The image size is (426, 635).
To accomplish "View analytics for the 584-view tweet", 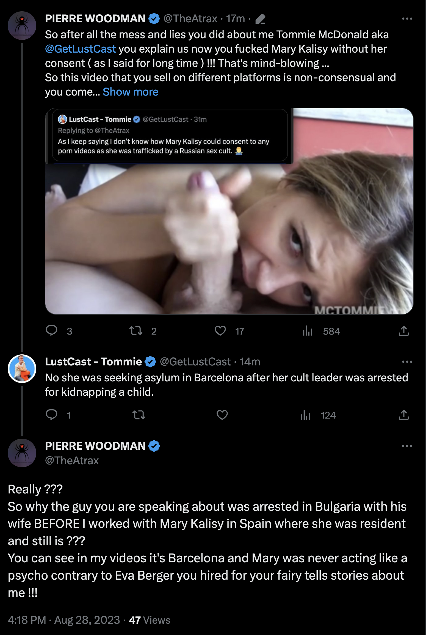I will pyautogui.click(x=308, y=331).
